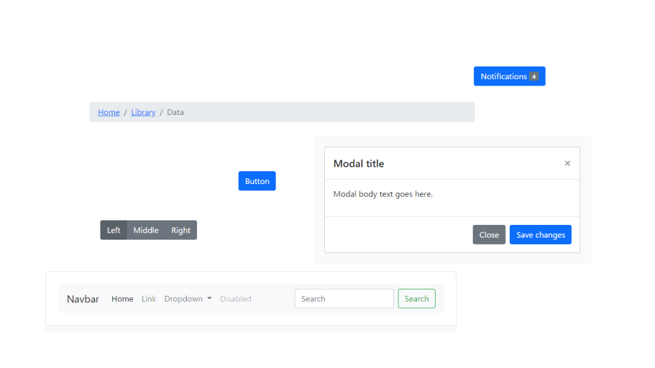Open the Dropdown menu in the navbar
Viewport: 655px width, 368px height.
pos(184,298)
